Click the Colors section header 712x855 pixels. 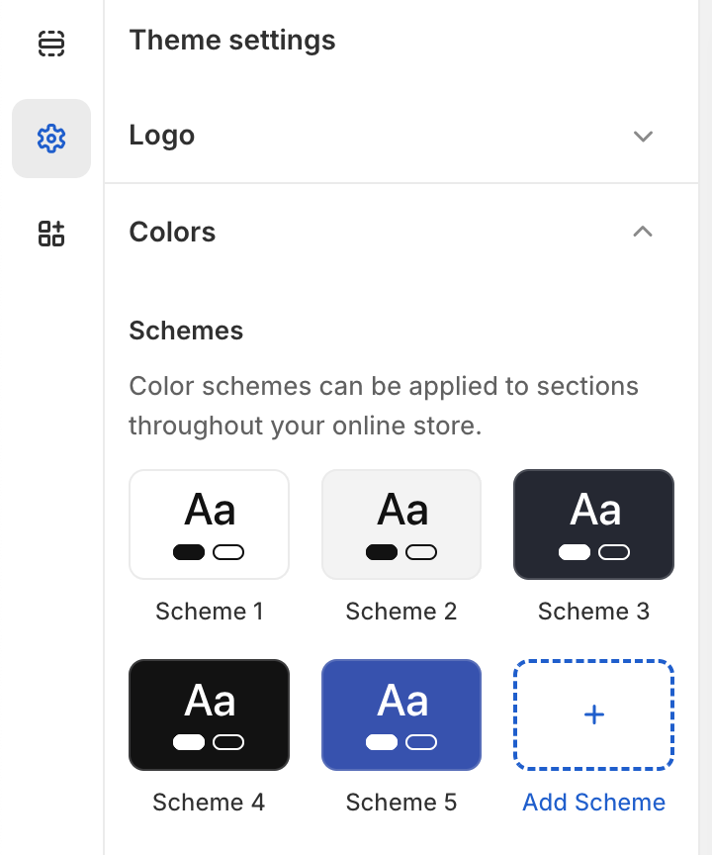coord(172,232)
